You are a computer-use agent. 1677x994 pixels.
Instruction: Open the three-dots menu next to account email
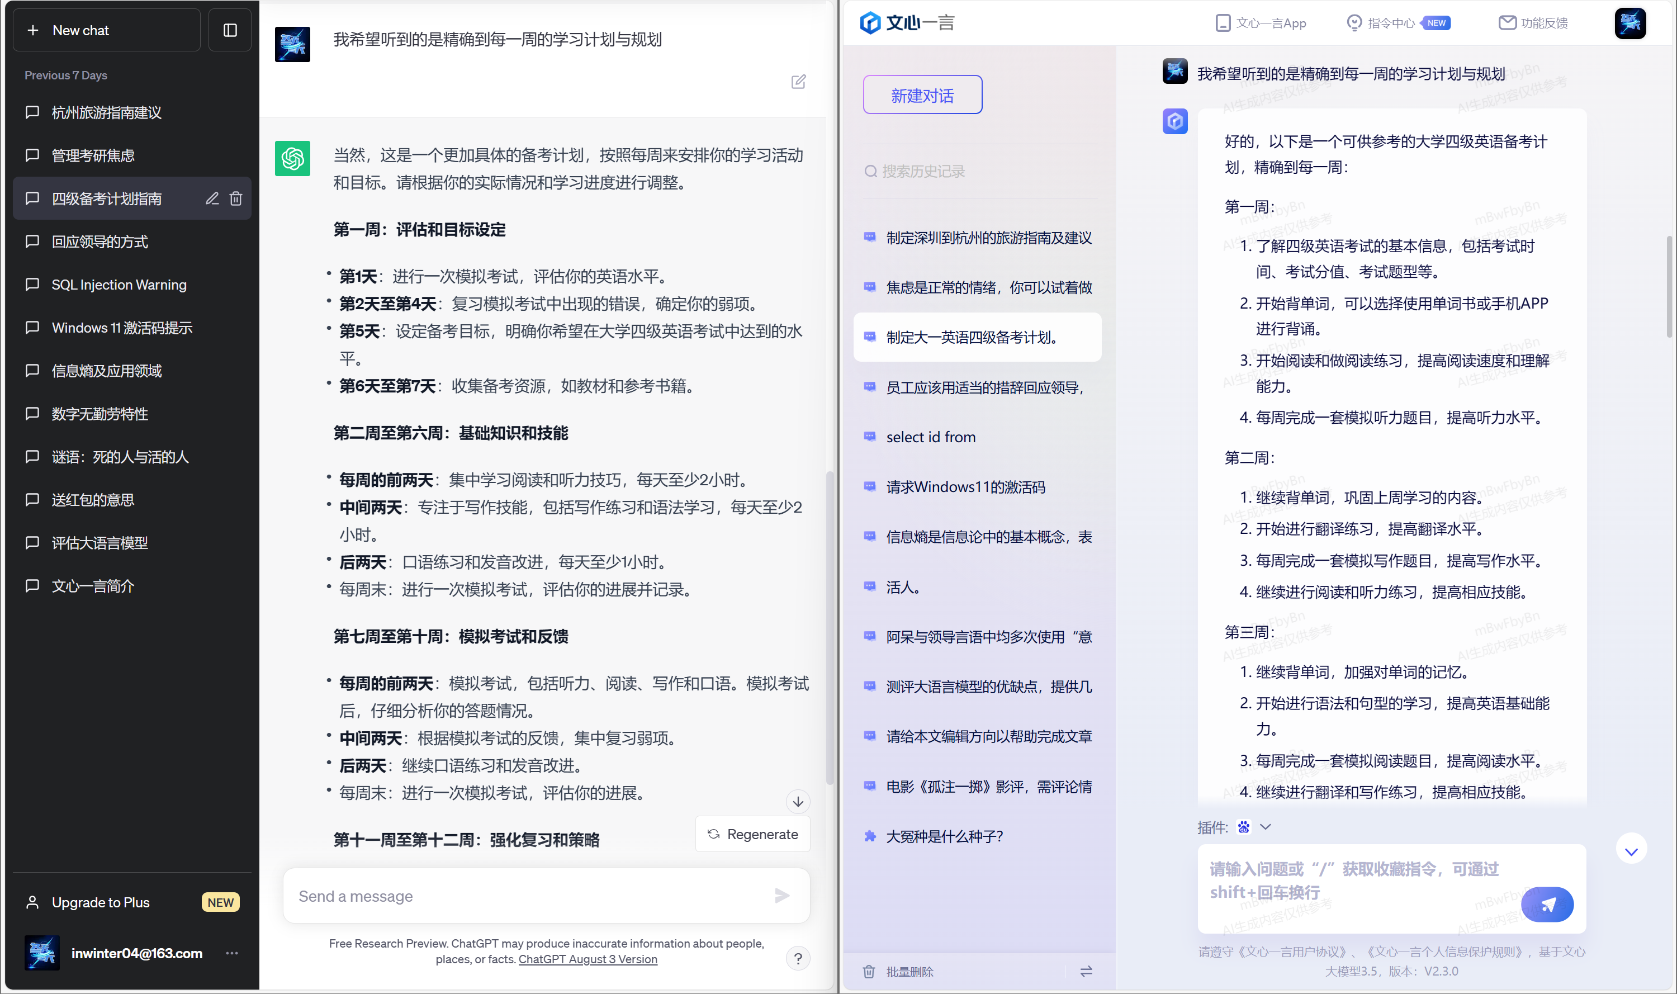(232, 953)
